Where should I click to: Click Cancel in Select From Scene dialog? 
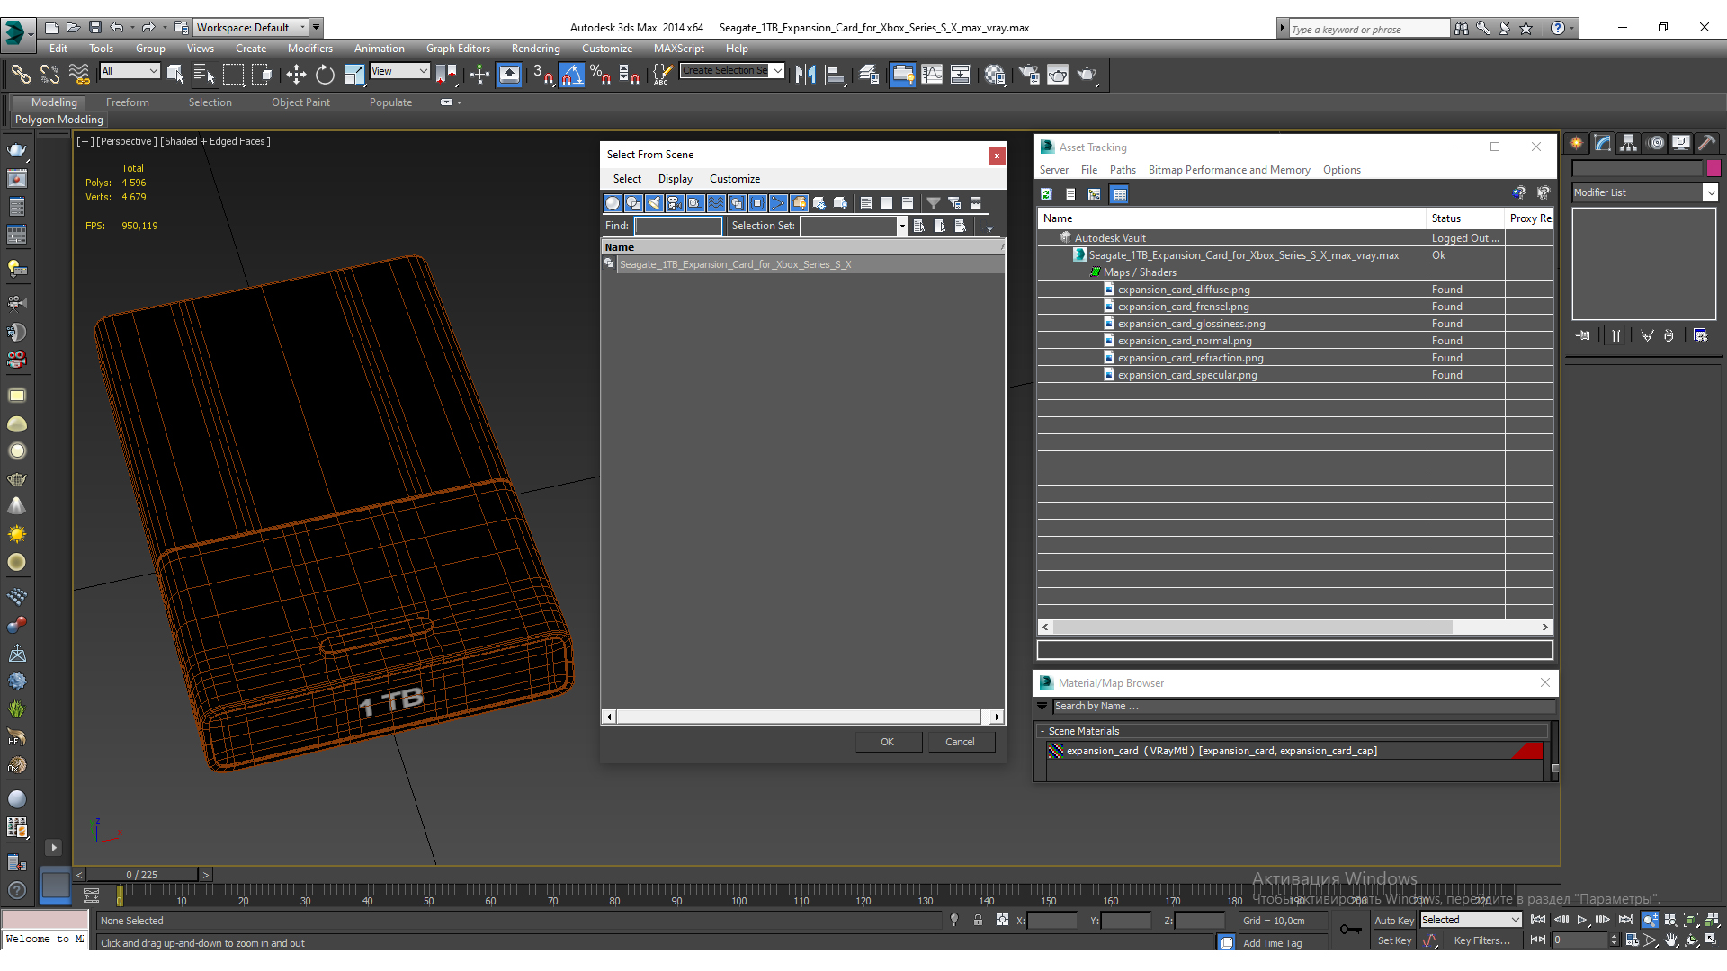tap(960, 742)
